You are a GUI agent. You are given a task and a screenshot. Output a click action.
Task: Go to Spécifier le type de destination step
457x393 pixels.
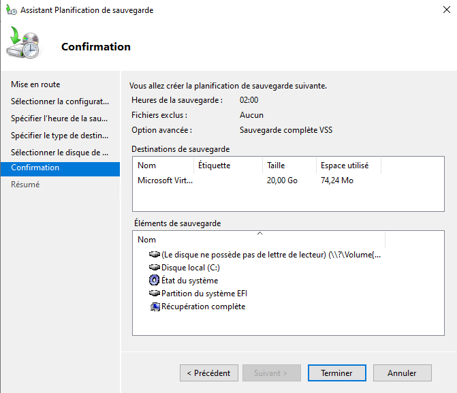(59, 136)
